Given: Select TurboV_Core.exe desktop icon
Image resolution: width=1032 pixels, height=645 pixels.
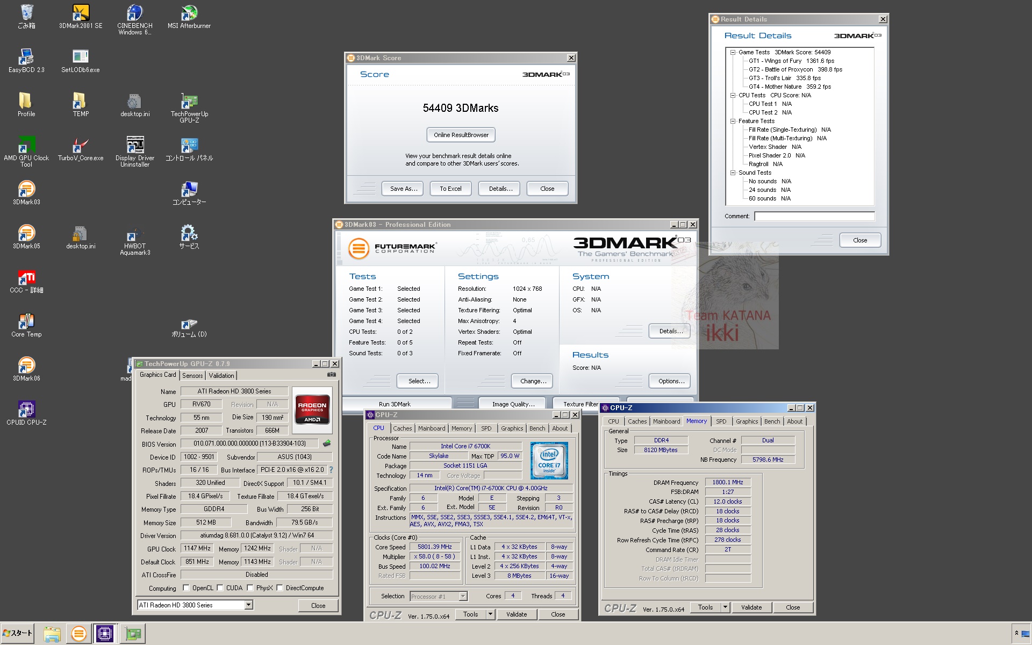Looking at the screenshot, I should pos(81,148).
